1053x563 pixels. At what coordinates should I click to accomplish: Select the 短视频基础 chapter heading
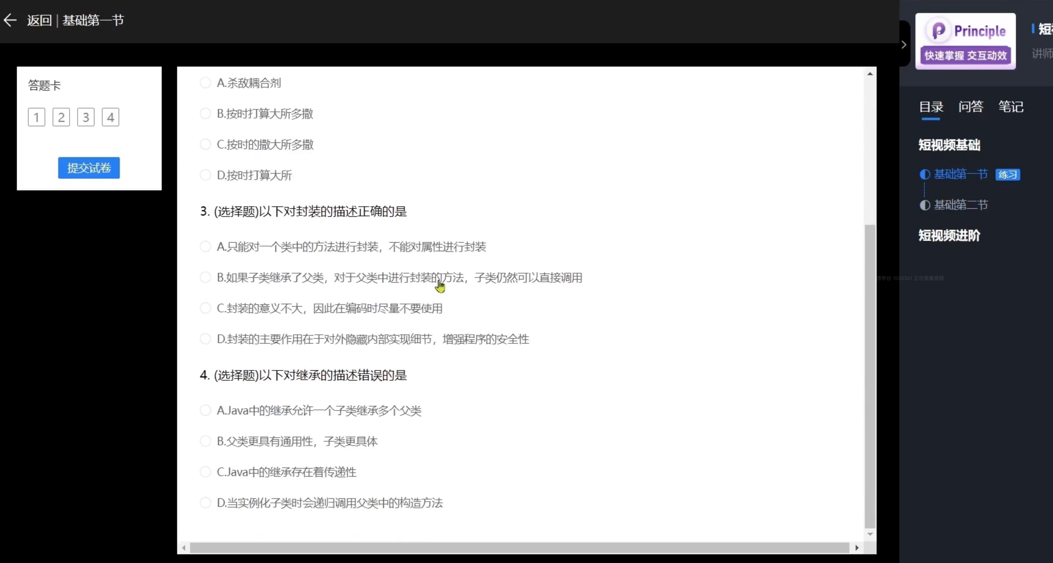point(949,145)
